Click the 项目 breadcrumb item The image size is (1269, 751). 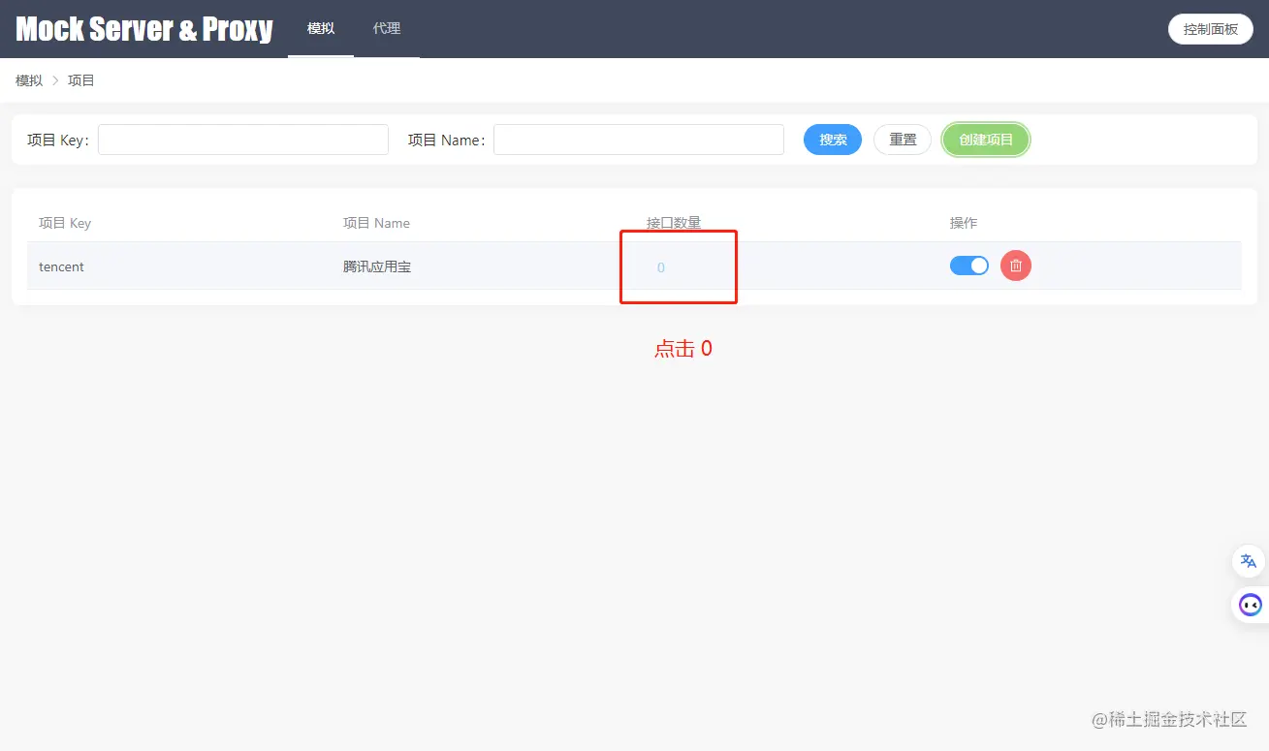point(81,80)
